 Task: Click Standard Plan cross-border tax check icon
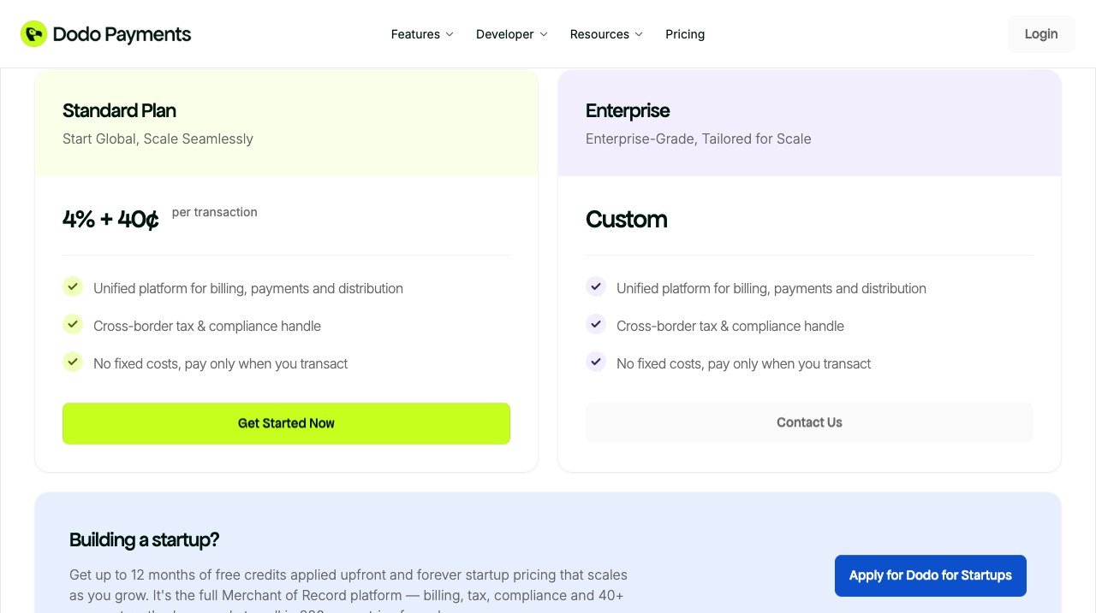click(x=73, y=324)
